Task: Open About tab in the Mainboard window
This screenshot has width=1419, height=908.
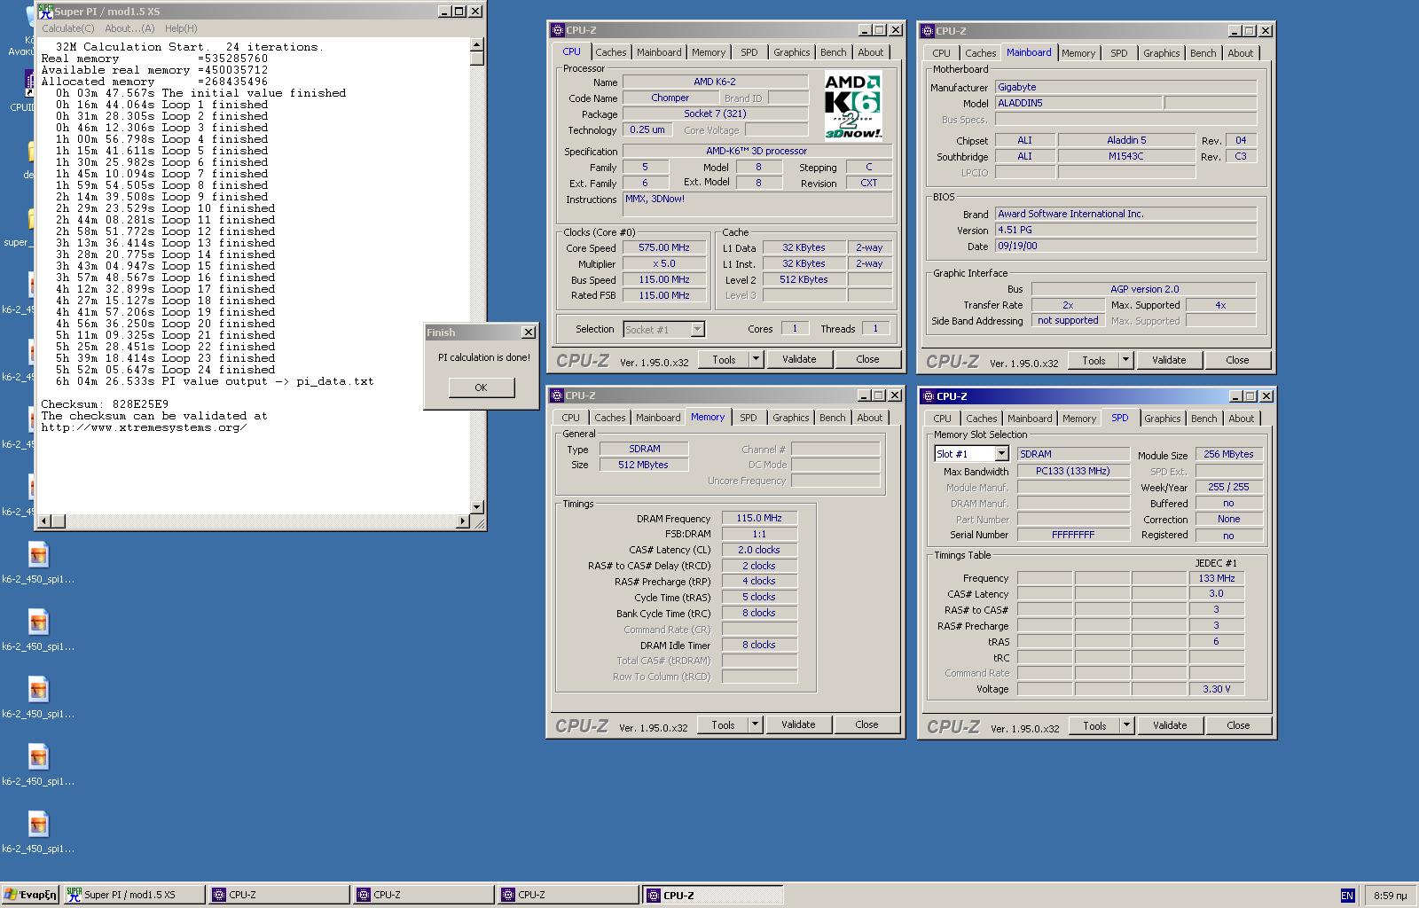Action: pyautogui.click(x=1240, y=53)
